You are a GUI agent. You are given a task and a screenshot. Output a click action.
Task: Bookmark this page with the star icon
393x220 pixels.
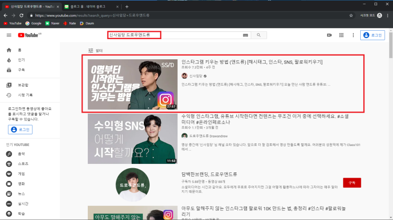(x=351, y=15)
